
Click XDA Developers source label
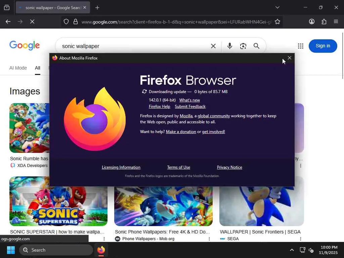[x=33, y=165]
